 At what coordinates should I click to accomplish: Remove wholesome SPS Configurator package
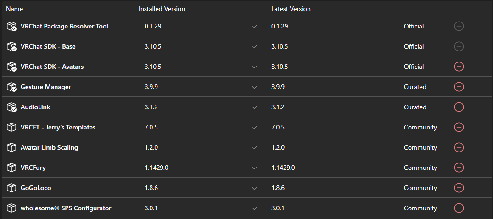(459, 208)
